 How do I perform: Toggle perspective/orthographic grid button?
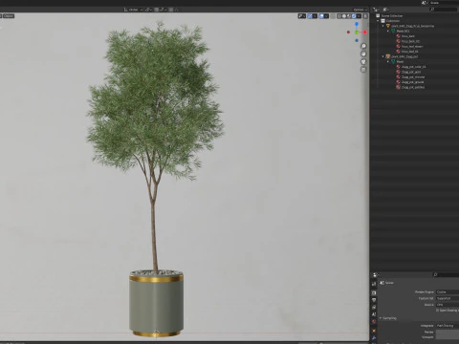363,70
